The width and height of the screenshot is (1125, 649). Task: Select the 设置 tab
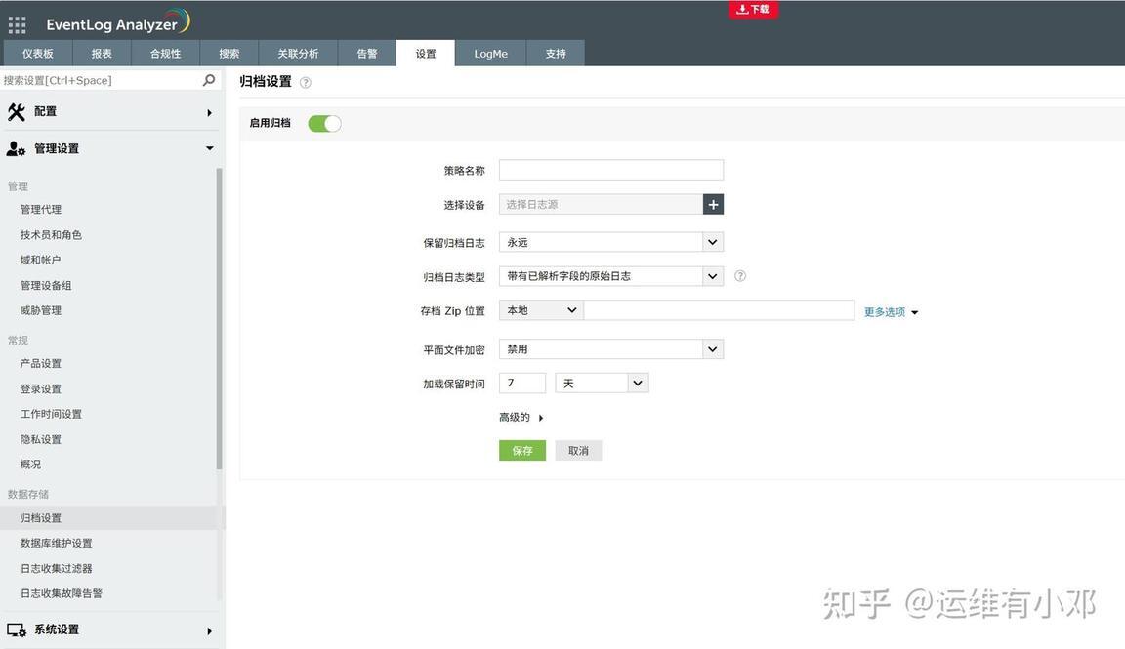point(426,53)
